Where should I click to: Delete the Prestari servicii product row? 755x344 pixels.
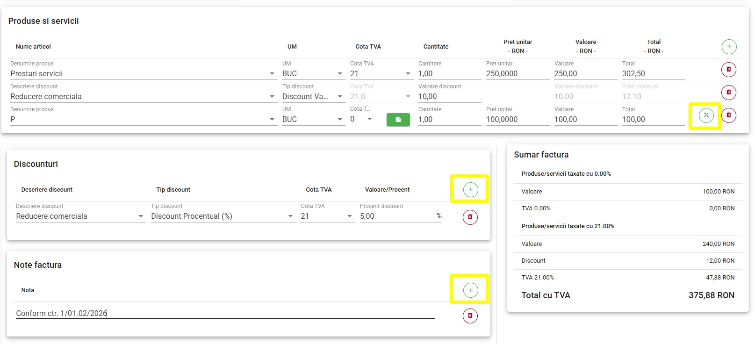point(728,70)
